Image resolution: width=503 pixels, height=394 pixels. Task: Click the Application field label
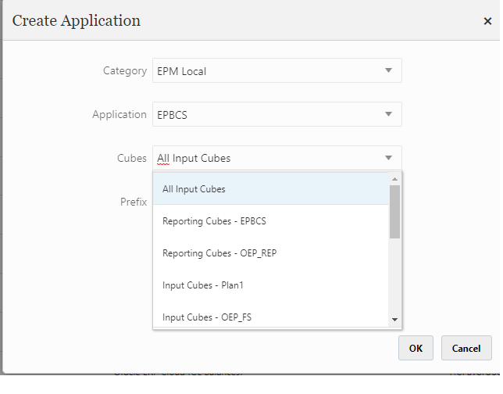pos(120,114)
